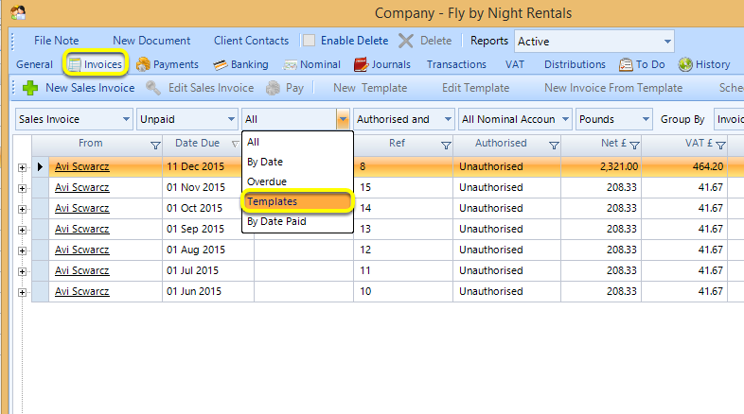The width and height of the screenshot is (744, 414).
Task: Click the Authorised column header
Action: pyautogui.click(x=501, y=143)
